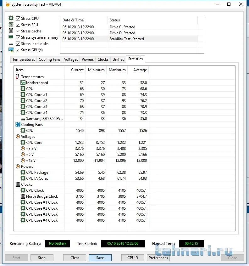Click the CPU fan current value 1549

(x=80, y=130)
